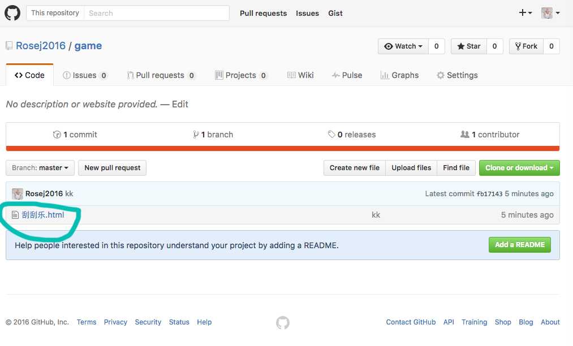Open the footer Training link
This screenshot has width=573, height=346.
click(x=475, y=322)
